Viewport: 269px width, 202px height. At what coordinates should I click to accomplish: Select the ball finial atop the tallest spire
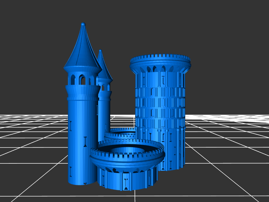pos(83,24)
